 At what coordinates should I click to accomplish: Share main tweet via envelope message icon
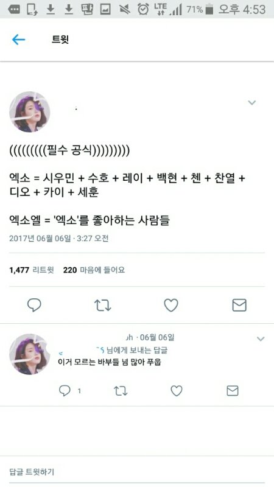[x=239, y=306]
